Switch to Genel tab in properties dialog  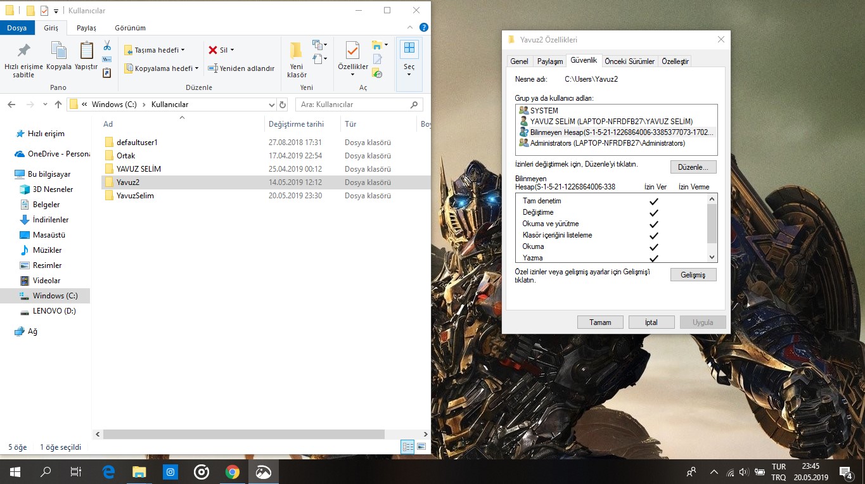tap(519, 61)
